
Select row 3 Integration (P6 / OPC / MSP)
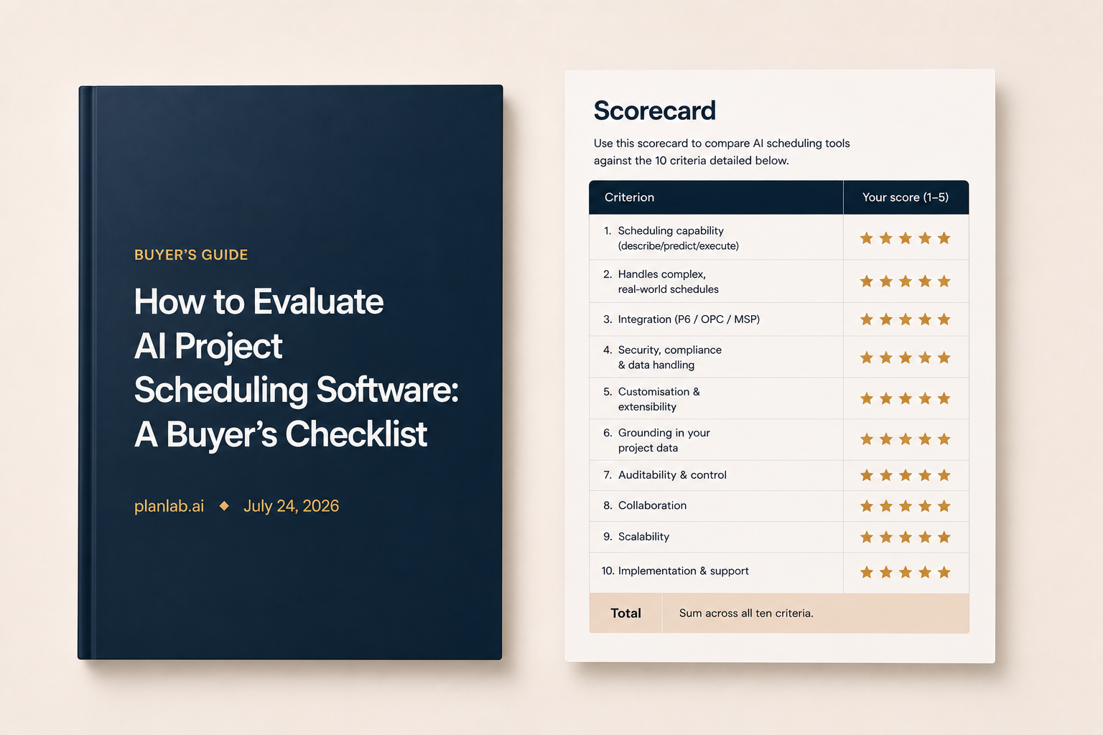pos(779,319)
